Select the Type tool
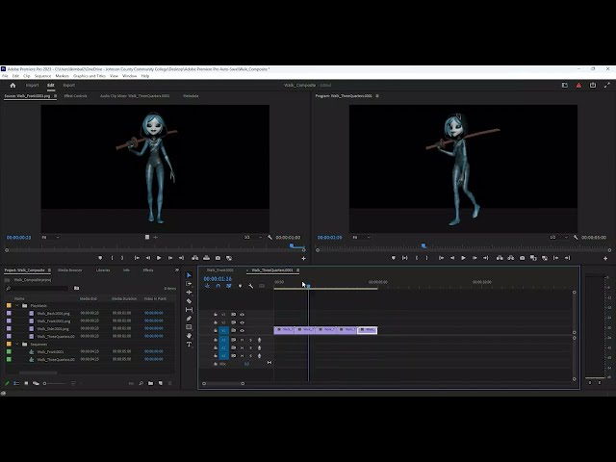Viewport: 616px width, 462px height. [x=189, y=345]
